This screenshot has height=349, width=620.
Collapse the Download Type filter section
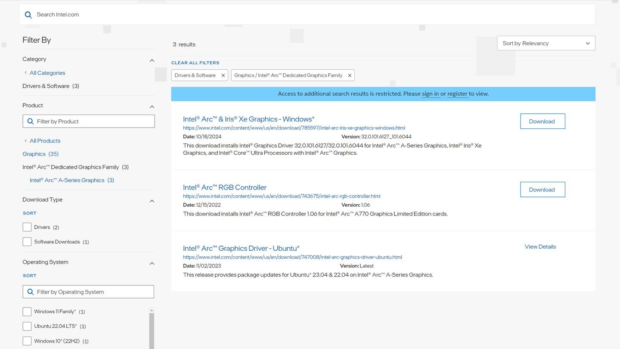(152, 201)
